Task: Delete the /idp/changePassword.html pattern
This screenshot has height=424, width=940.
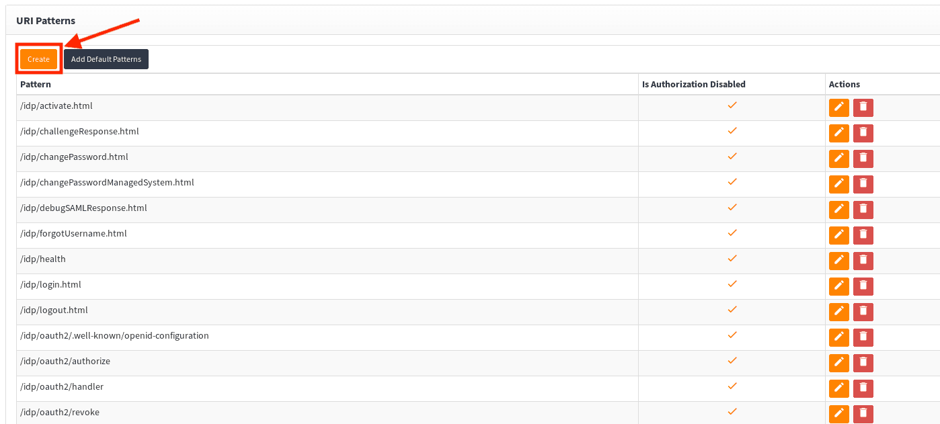Action: tap(863, 159)
